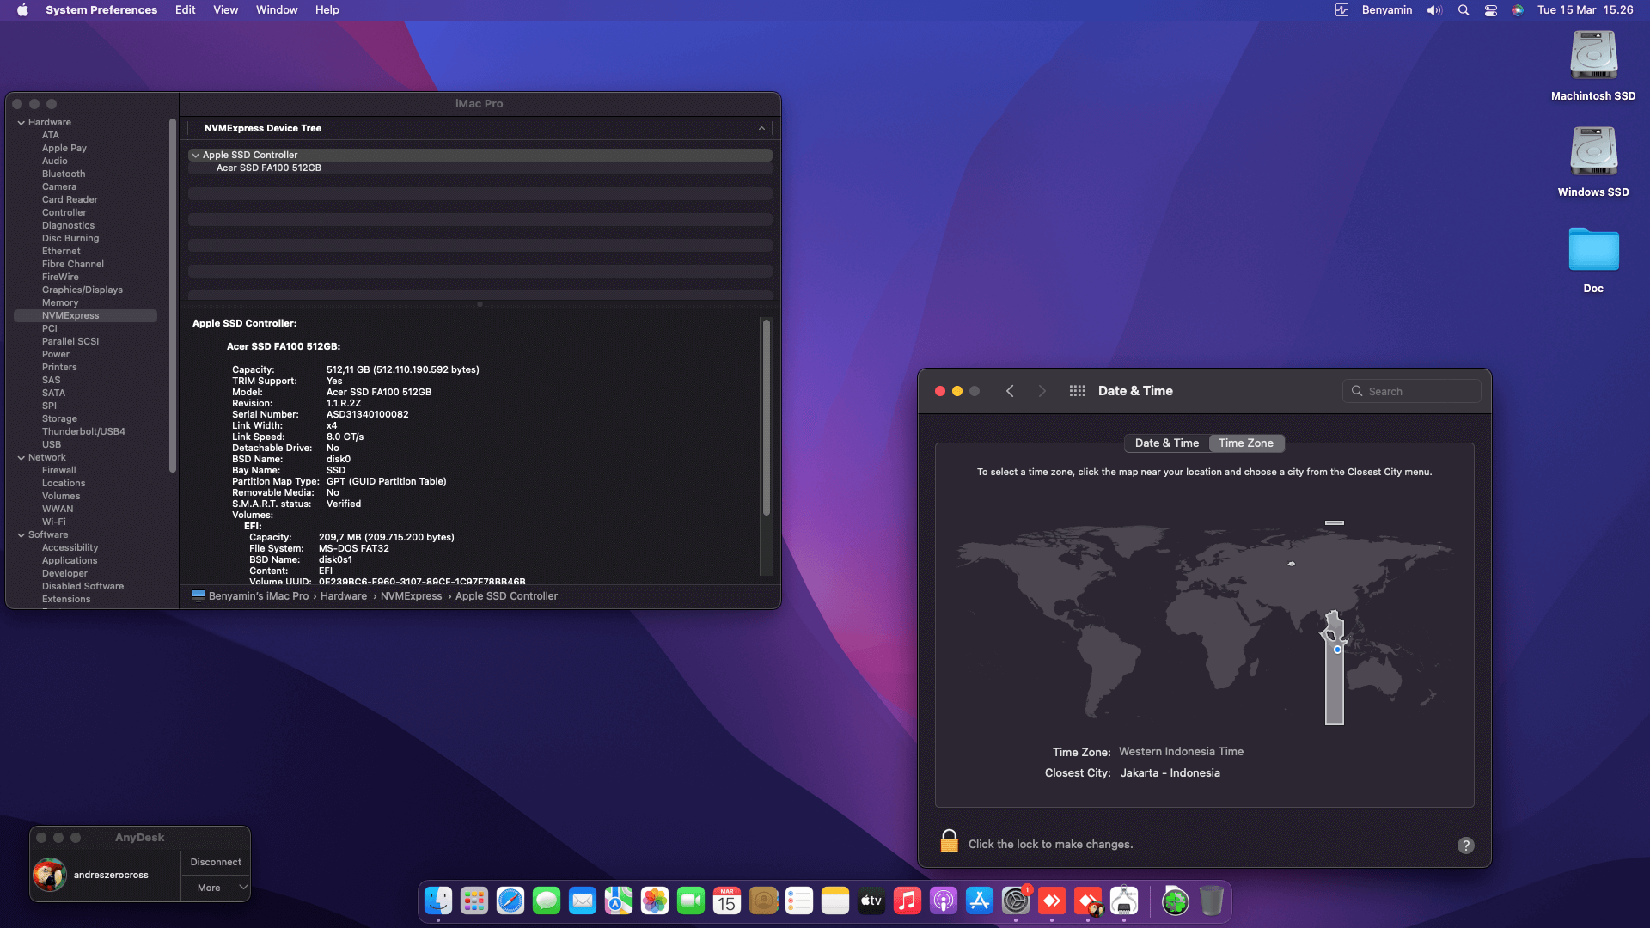
Task: Collapse the Software section in the sidebar
Action: click(x=21, y=535)
